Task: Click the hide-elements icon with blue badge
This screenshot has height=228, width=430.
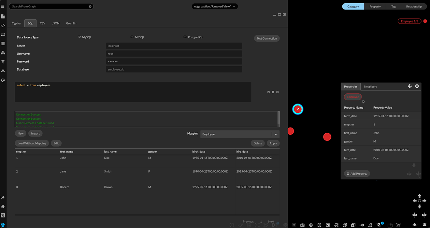Action: pyautogui.click(x=379, y=225)
